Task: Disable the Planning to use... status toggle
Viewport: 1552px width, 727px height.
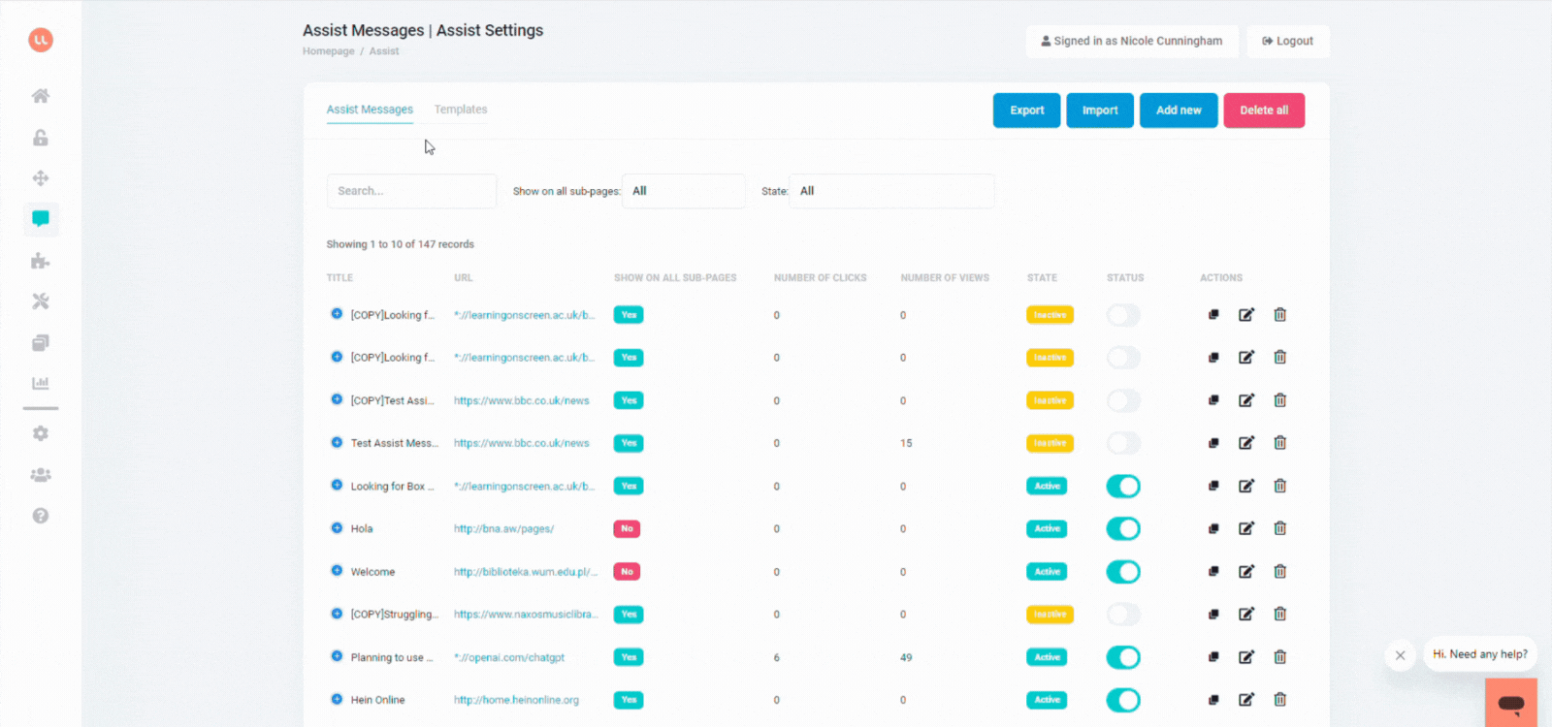Action: coord(1123,657)
